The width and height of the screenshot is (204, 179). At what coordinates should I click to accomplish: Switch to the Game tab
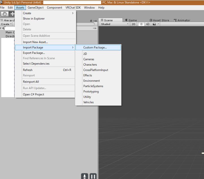tap(131, 20)
